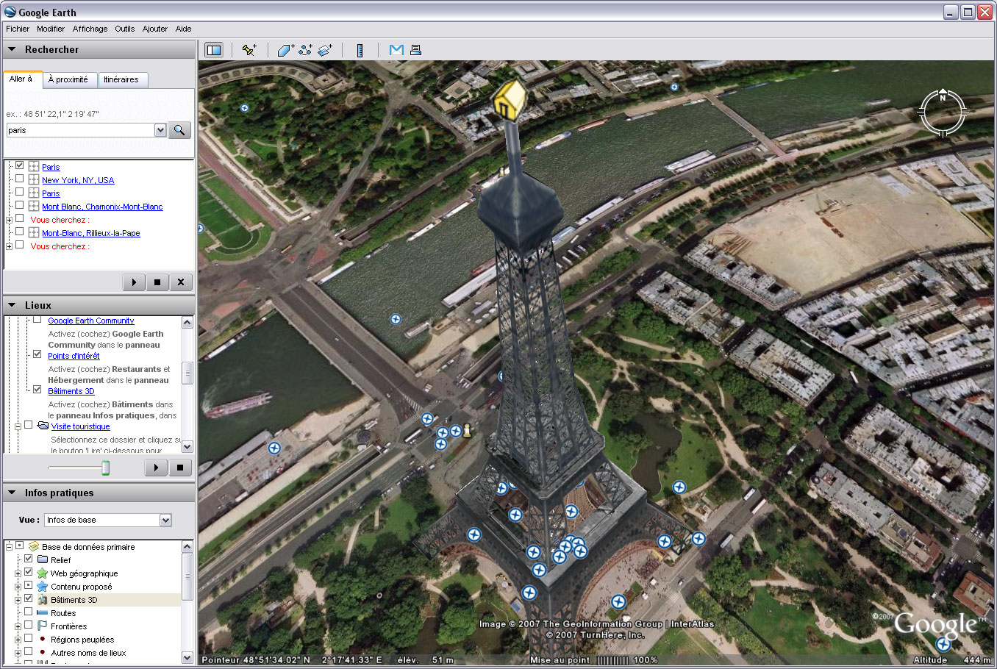The image size is (997, 669).
Task: Play the Lieux tour
Action: pyautogui.click(x=156, y=468)
